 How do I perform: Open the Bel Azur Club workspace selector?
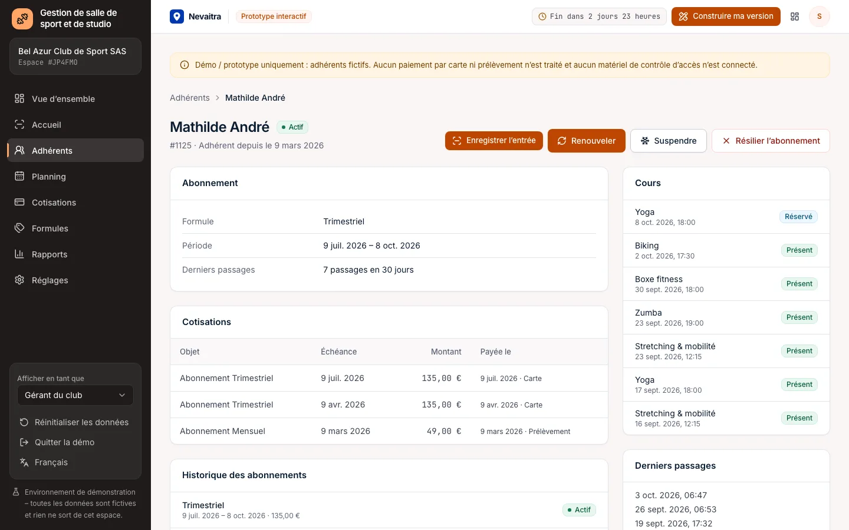coord(75,57)
